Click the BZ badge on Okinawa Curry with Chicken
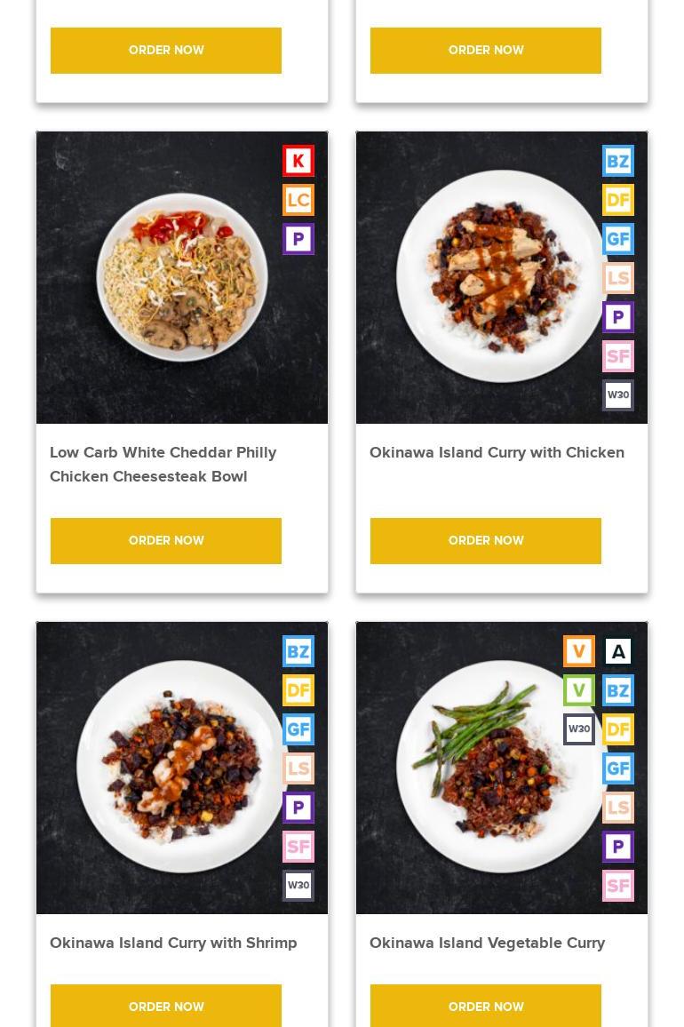The image size is (684, 1027). [x=618, y=161]
